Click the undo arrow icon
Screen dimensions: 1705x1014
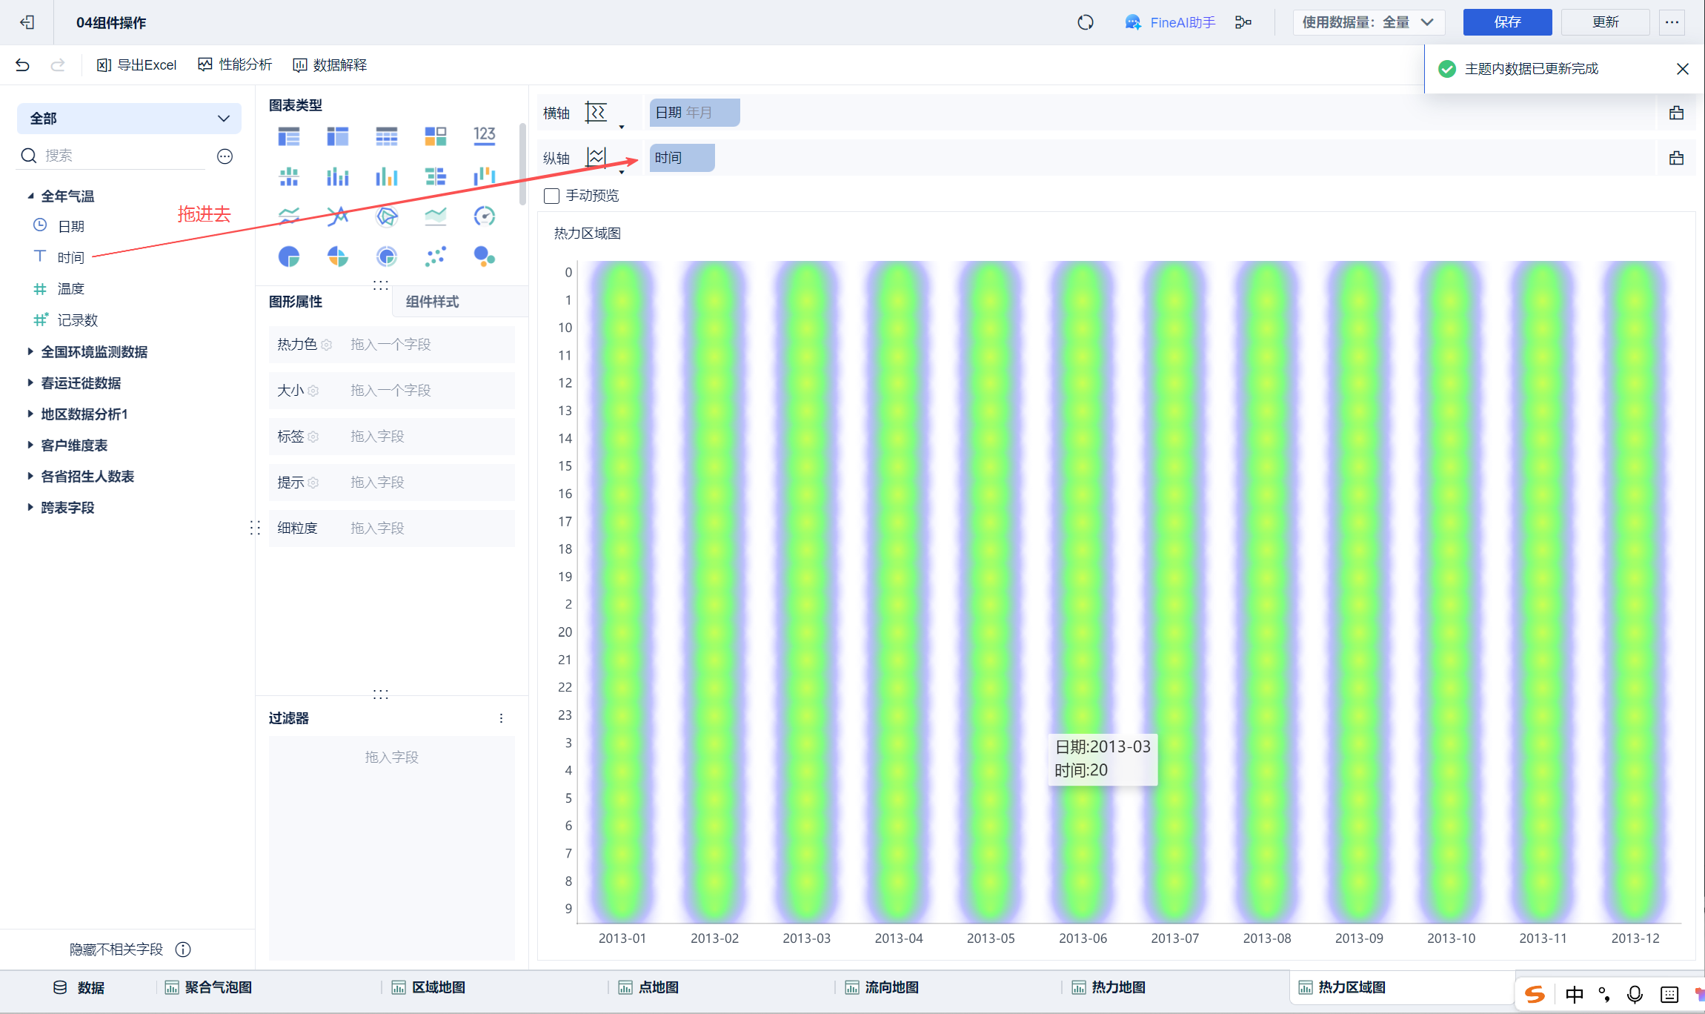point(22,65)
